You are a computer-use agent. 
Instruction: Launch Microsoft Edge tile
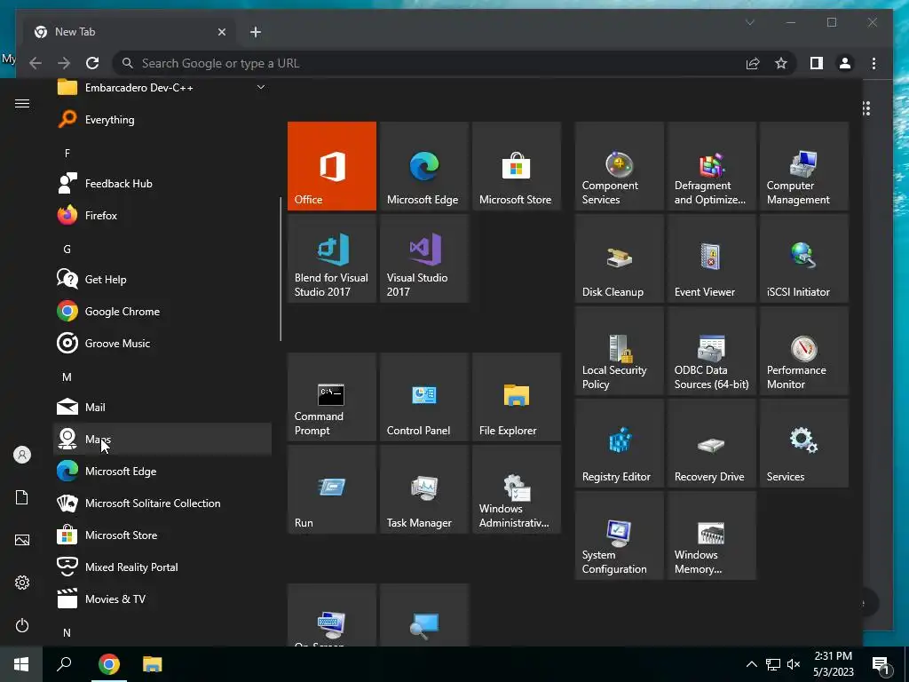point(423,166)
